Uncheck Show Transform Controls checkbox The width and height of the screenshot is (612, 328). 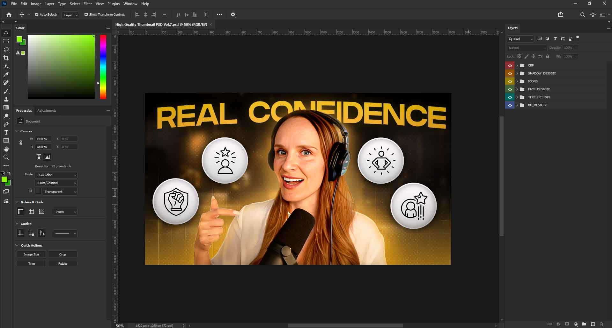point(86,15)
